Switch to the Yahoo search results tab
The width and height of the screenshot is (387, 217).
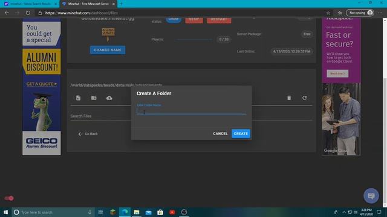point(30,4)
